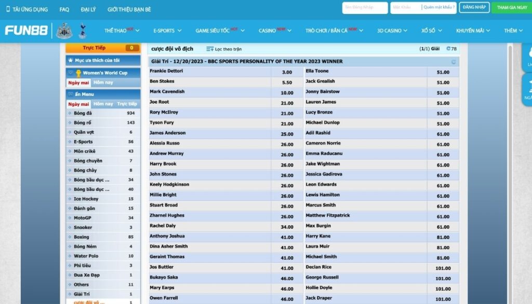Open the Môn crikê sport category

pyautogui.click(x=103, y=151)
